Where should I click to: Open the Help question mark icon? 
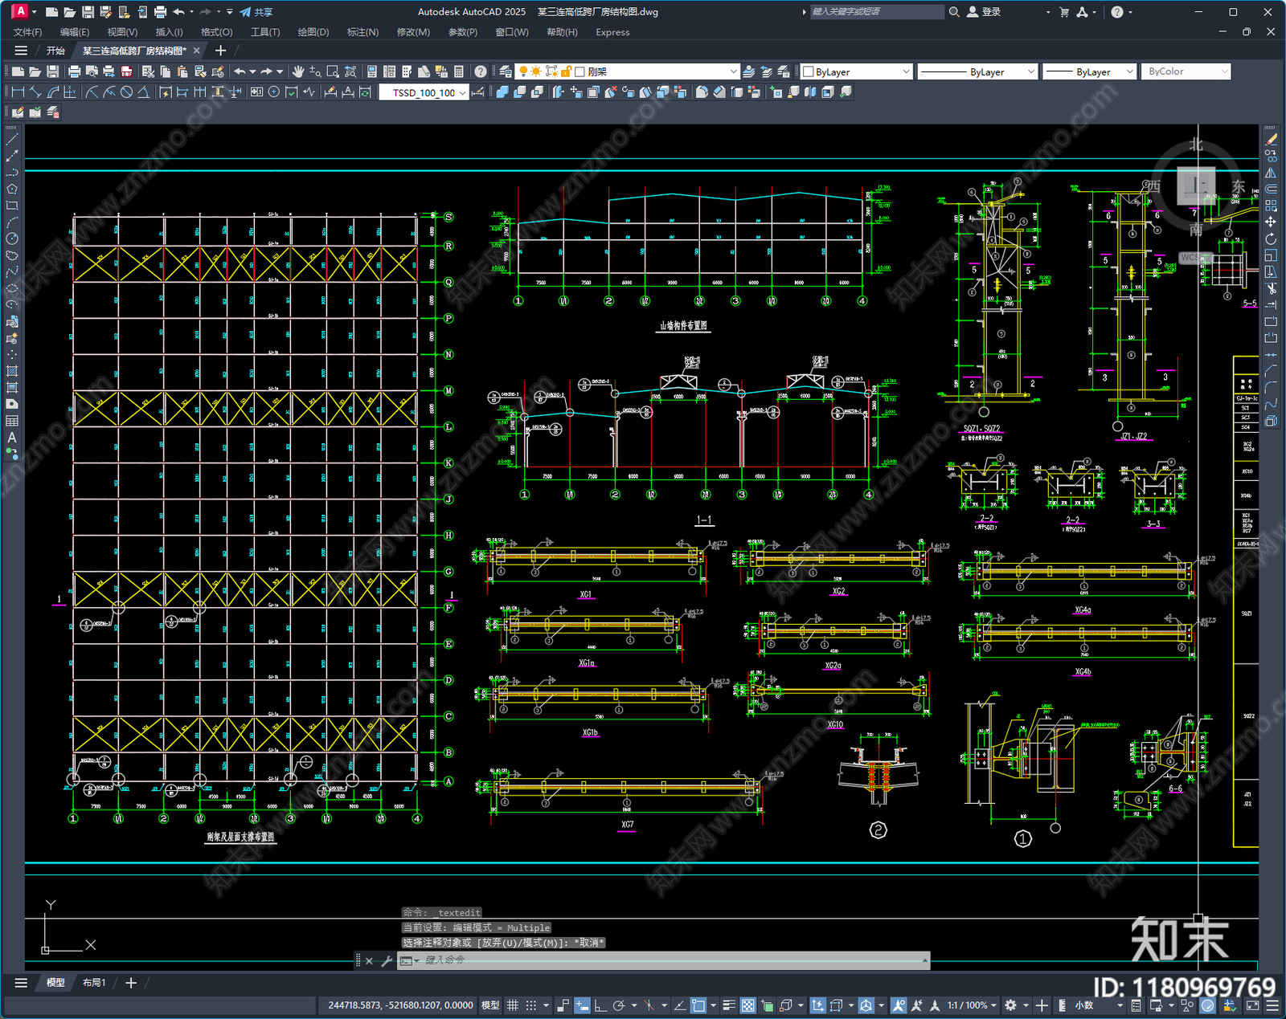[481, 71]
